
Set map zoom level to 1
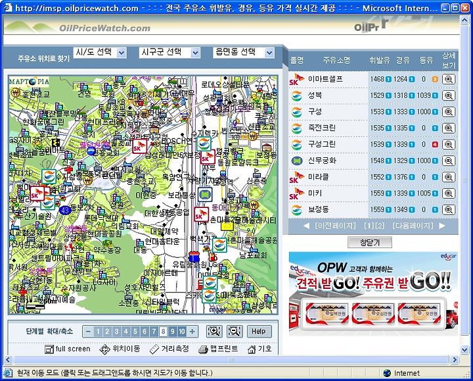coord(98,332)
